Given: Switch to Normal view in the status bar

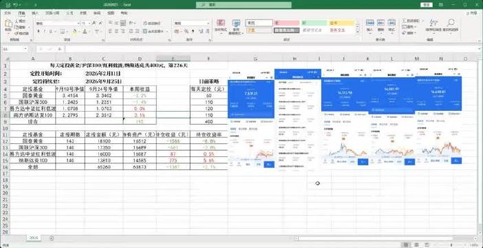Looking at the screenshot, I should [x=407, y=245].
